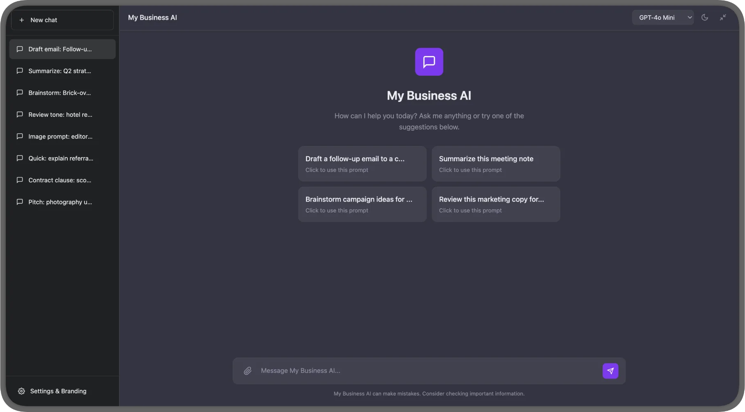The height and width of the screenshot is (412, 745).
Task: Use 'Review this marketing copy' prompt card
Action: coord(496,204)
